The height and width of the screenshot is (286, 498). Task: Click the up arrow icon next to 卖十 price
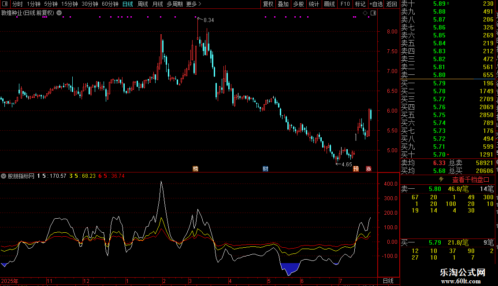click(x=448, y=4)
